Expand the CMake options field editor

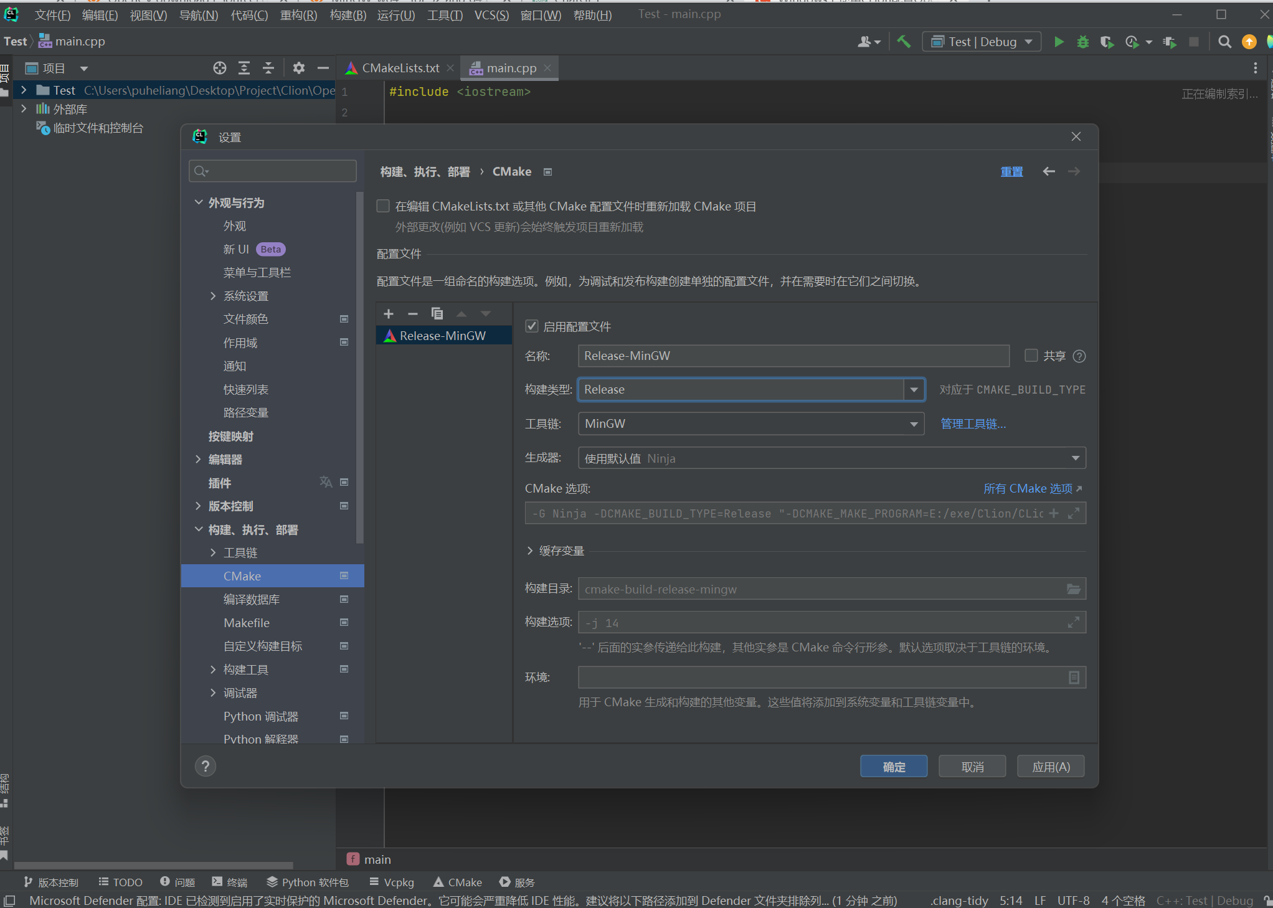point(1074,513)
